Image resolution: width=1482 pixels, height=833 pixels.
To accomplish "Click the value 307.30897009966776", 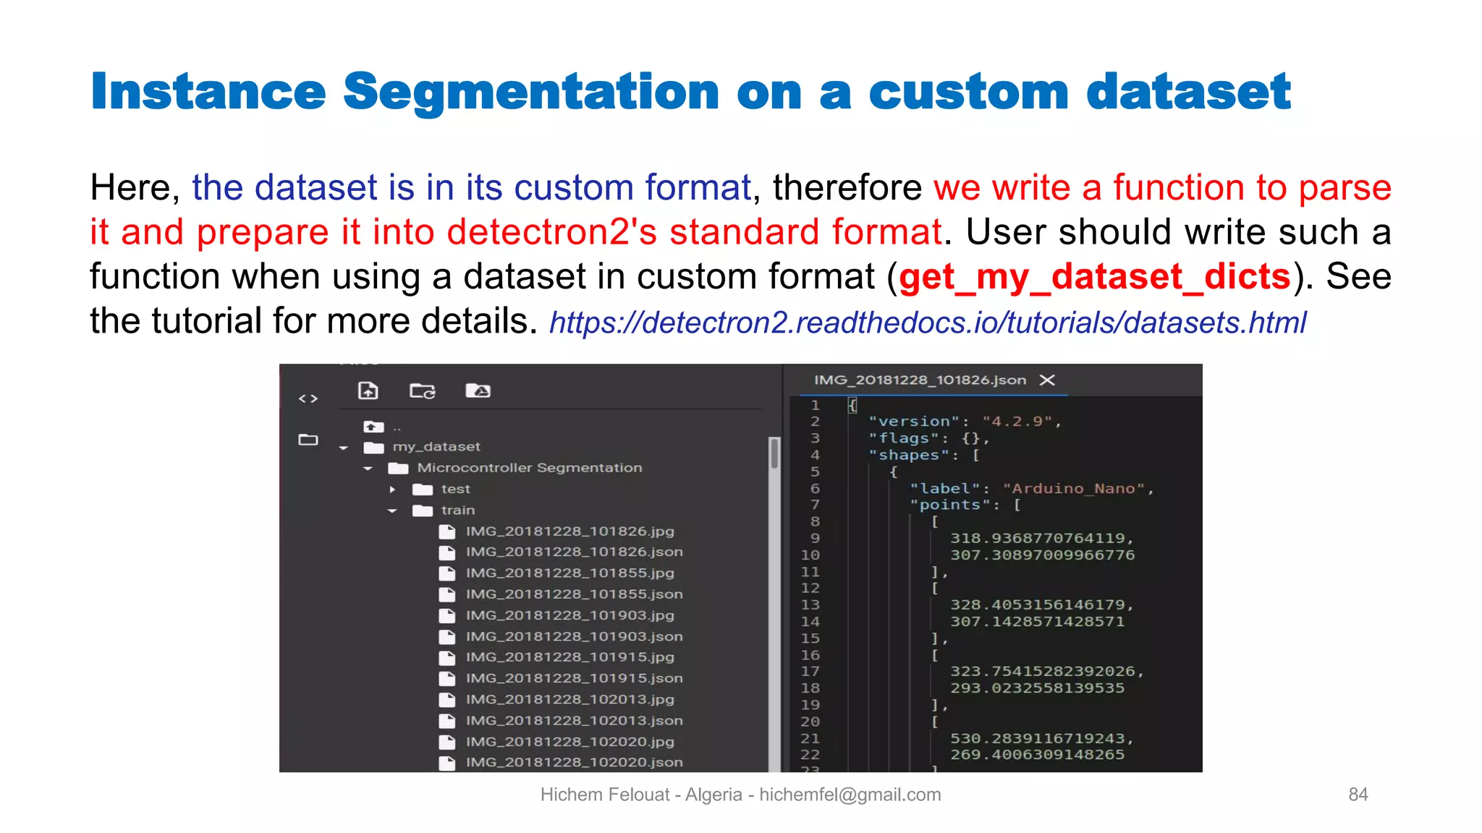I will [x=1043, y=555].
